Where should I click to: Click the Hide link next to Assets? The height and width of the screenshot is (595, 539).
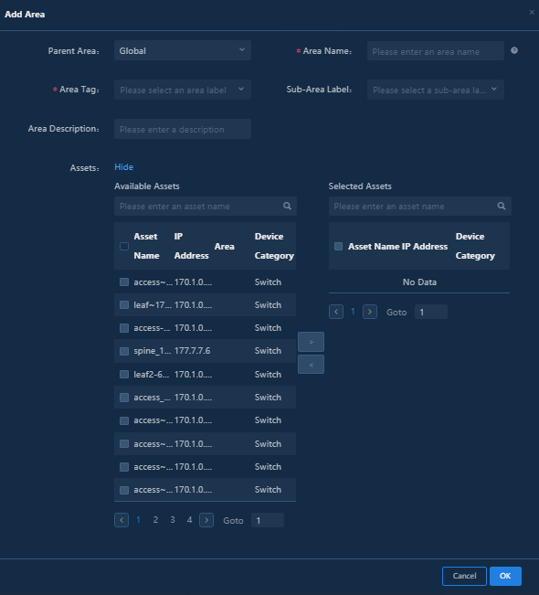[x=123, y=167]
